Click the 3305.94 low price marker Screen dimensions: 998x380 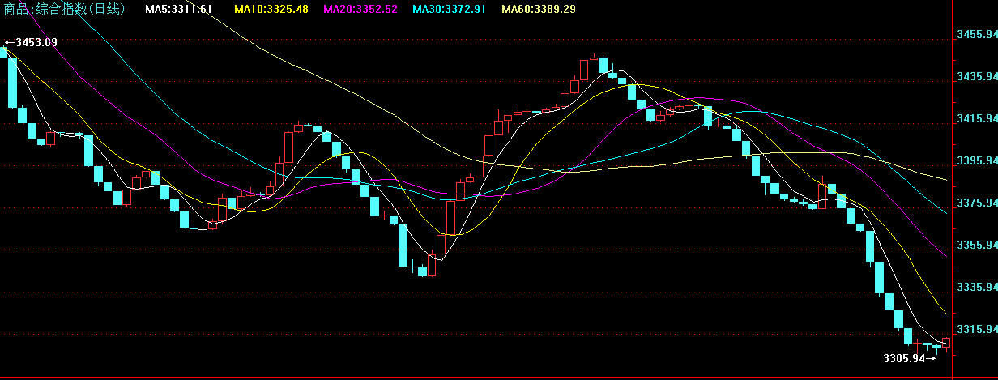(x=903, y=358)
